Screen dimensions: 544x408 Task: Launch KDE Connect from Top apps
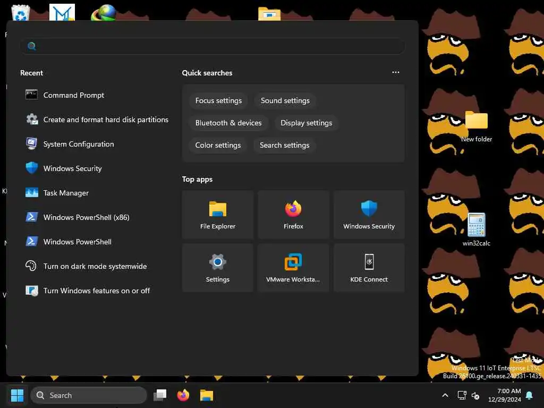369,268
